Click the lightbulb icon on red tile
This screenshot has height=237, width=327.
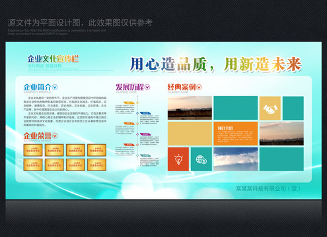coord(178,159)
